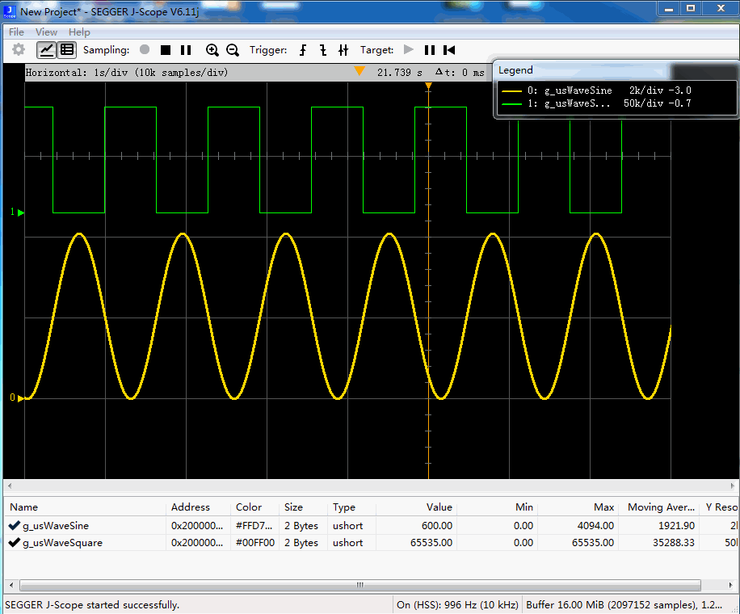This screenshot has height=614, width=740.
Task: Zoom out on waveform
Action: [233, 50]
